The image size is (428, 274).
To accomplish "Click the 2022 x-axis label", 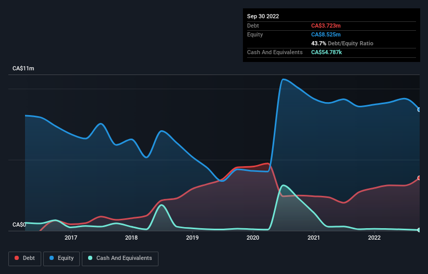I will 374,238.
